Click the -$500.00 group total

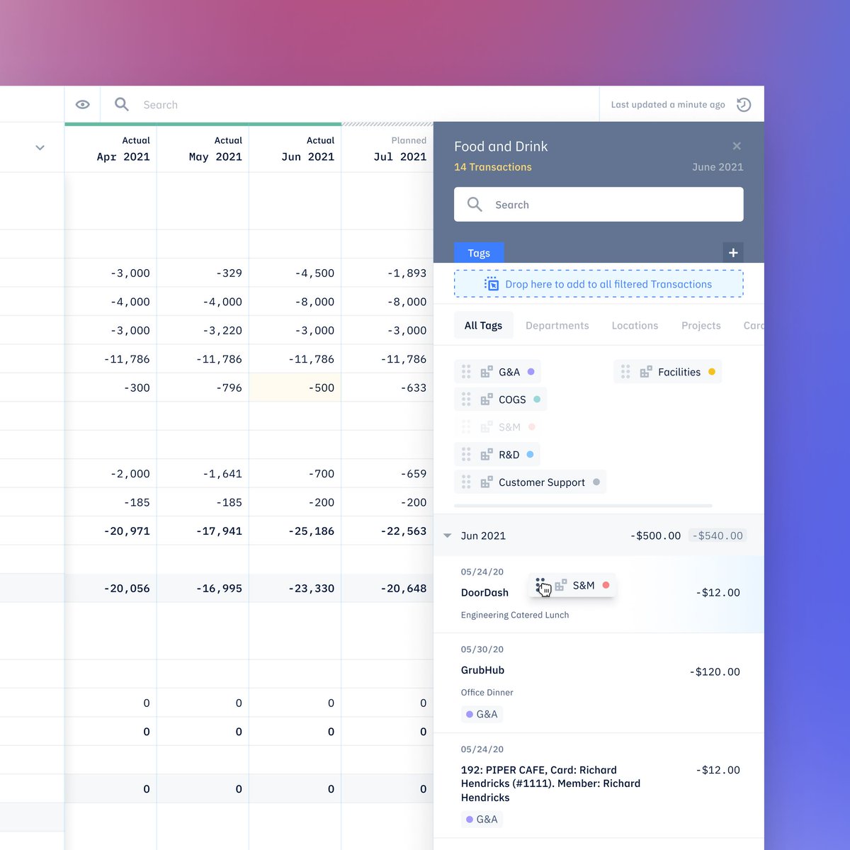pos(655,535)
